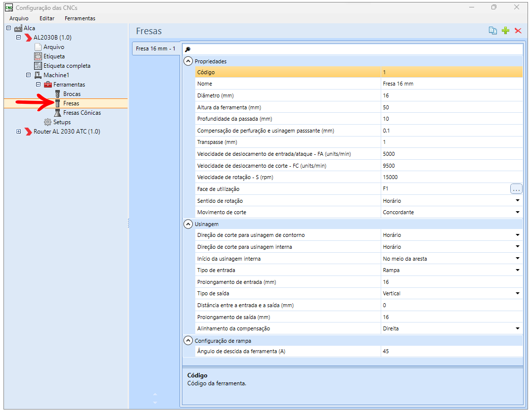Open Tipo de entrada dropdown
The width and height of the screenshot is (531, 414).
518,271
